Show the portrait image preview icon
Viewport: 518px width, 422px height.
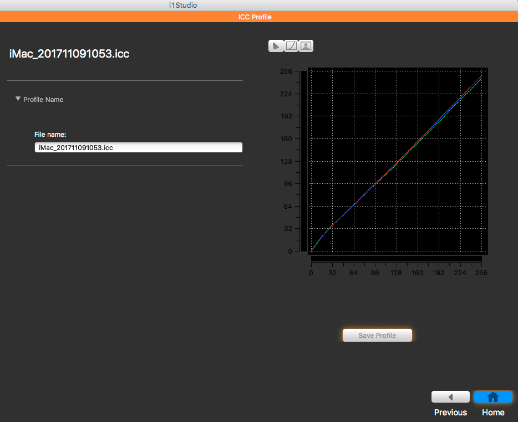point(306,46)
